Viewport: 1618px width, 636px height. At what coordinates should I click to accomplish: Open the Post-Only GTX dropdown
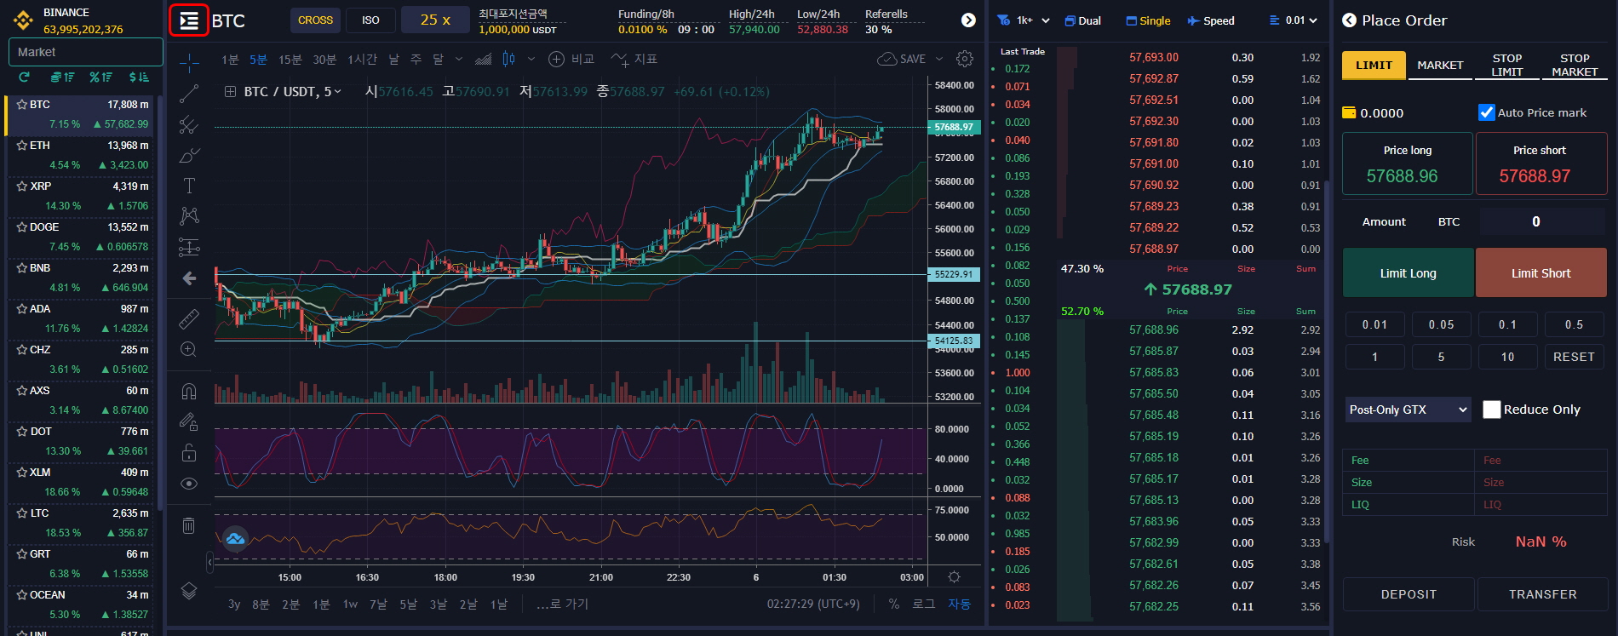pos(1408,410)
